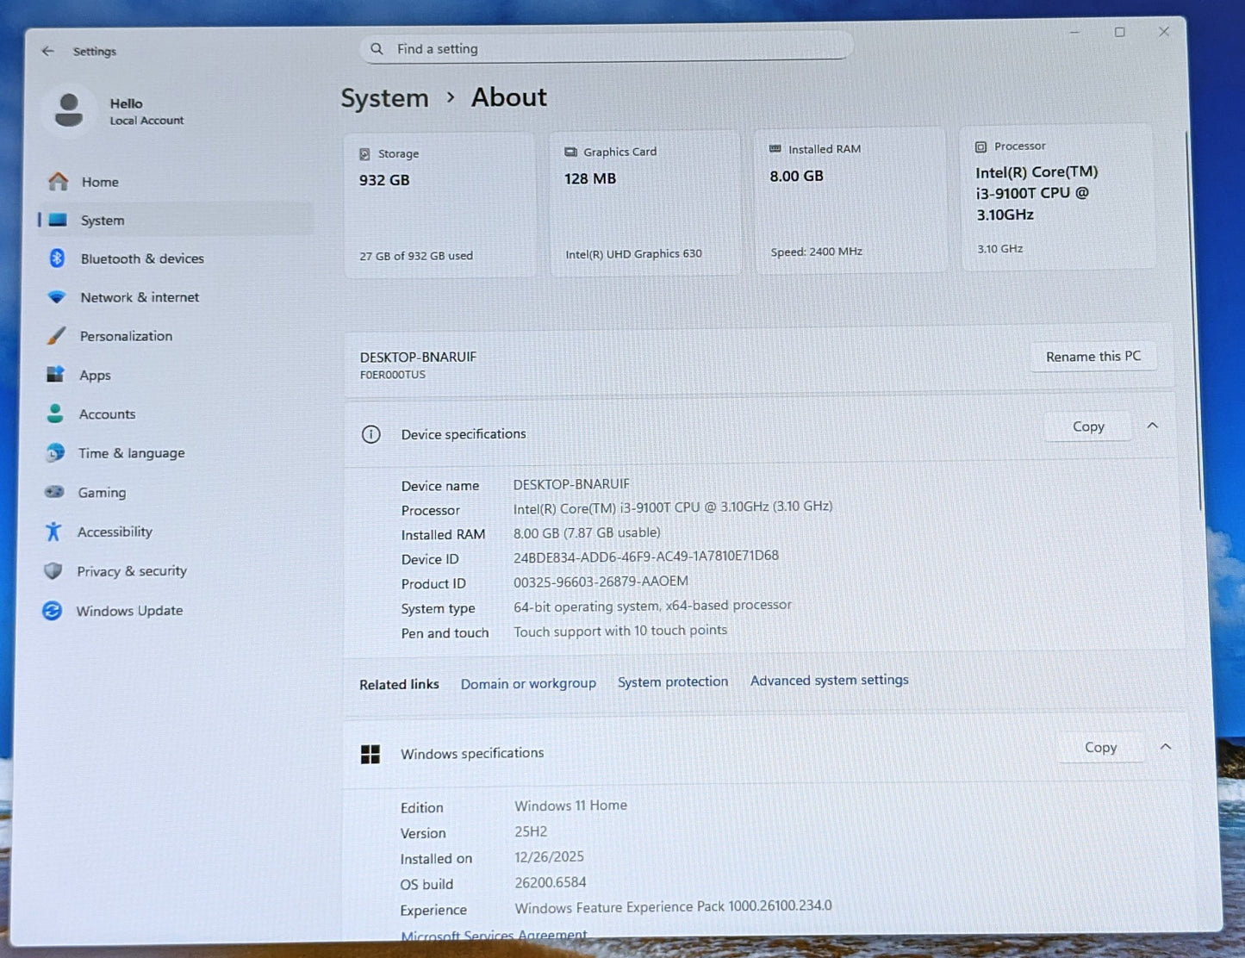This screenshot has height=958, width=1245.
Task: Select the Personalization paintbrush icon
Action: [56, 336]
